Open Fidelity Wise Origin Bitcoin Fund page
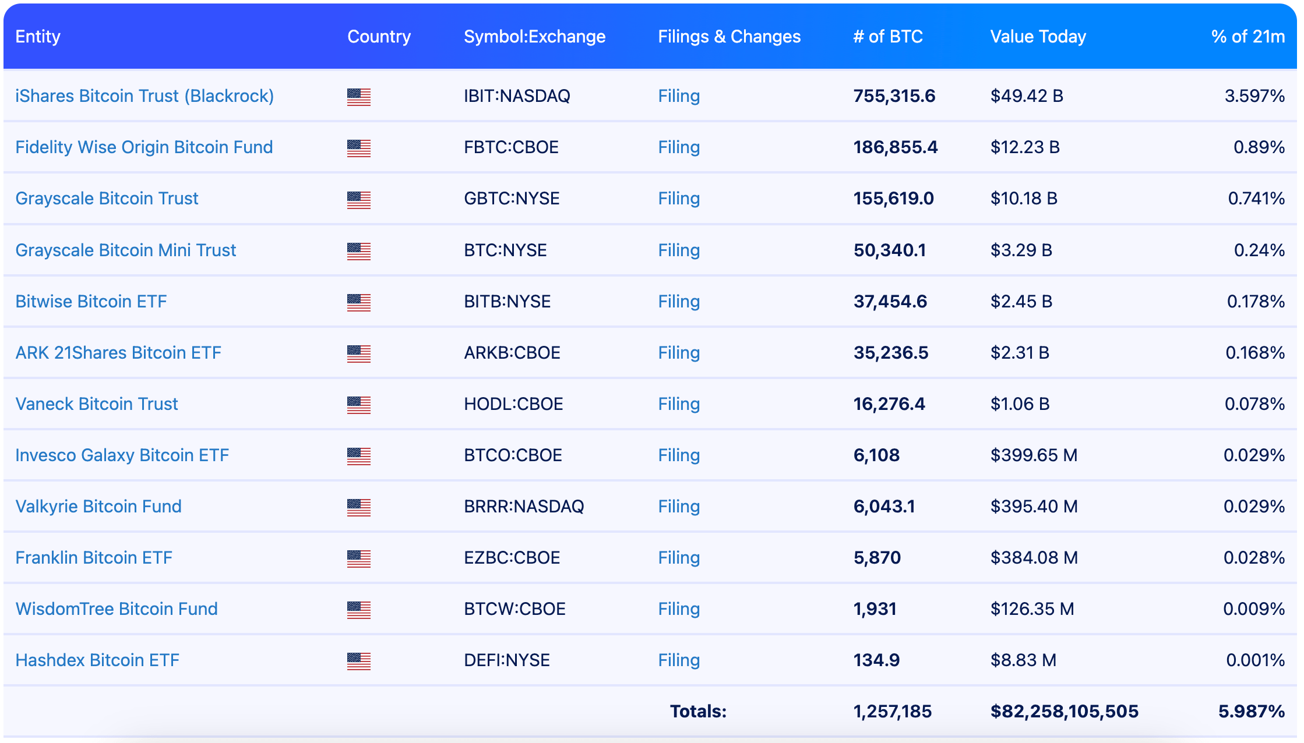1304x743 pixels. [144, 147]
